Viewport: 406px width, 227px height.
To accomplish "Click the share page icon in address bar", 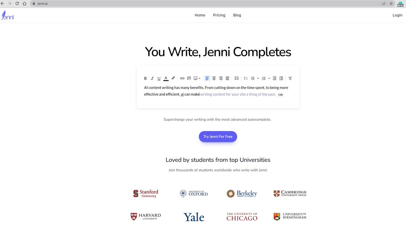I will [x=384, y=4].
